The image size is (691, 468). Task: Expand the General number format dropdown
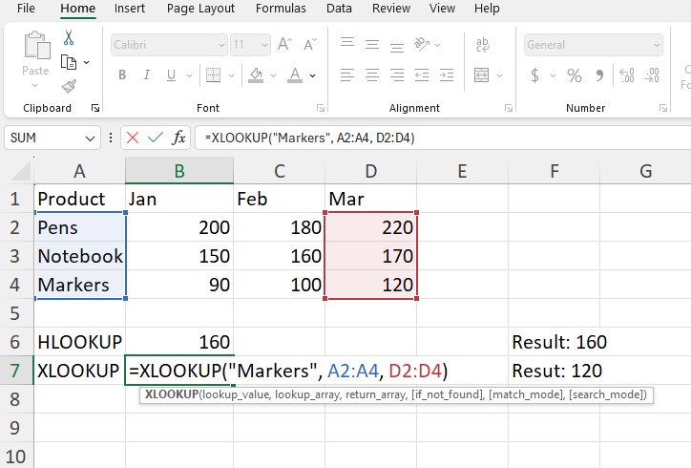pyautogui.click(x=655, y=45)
